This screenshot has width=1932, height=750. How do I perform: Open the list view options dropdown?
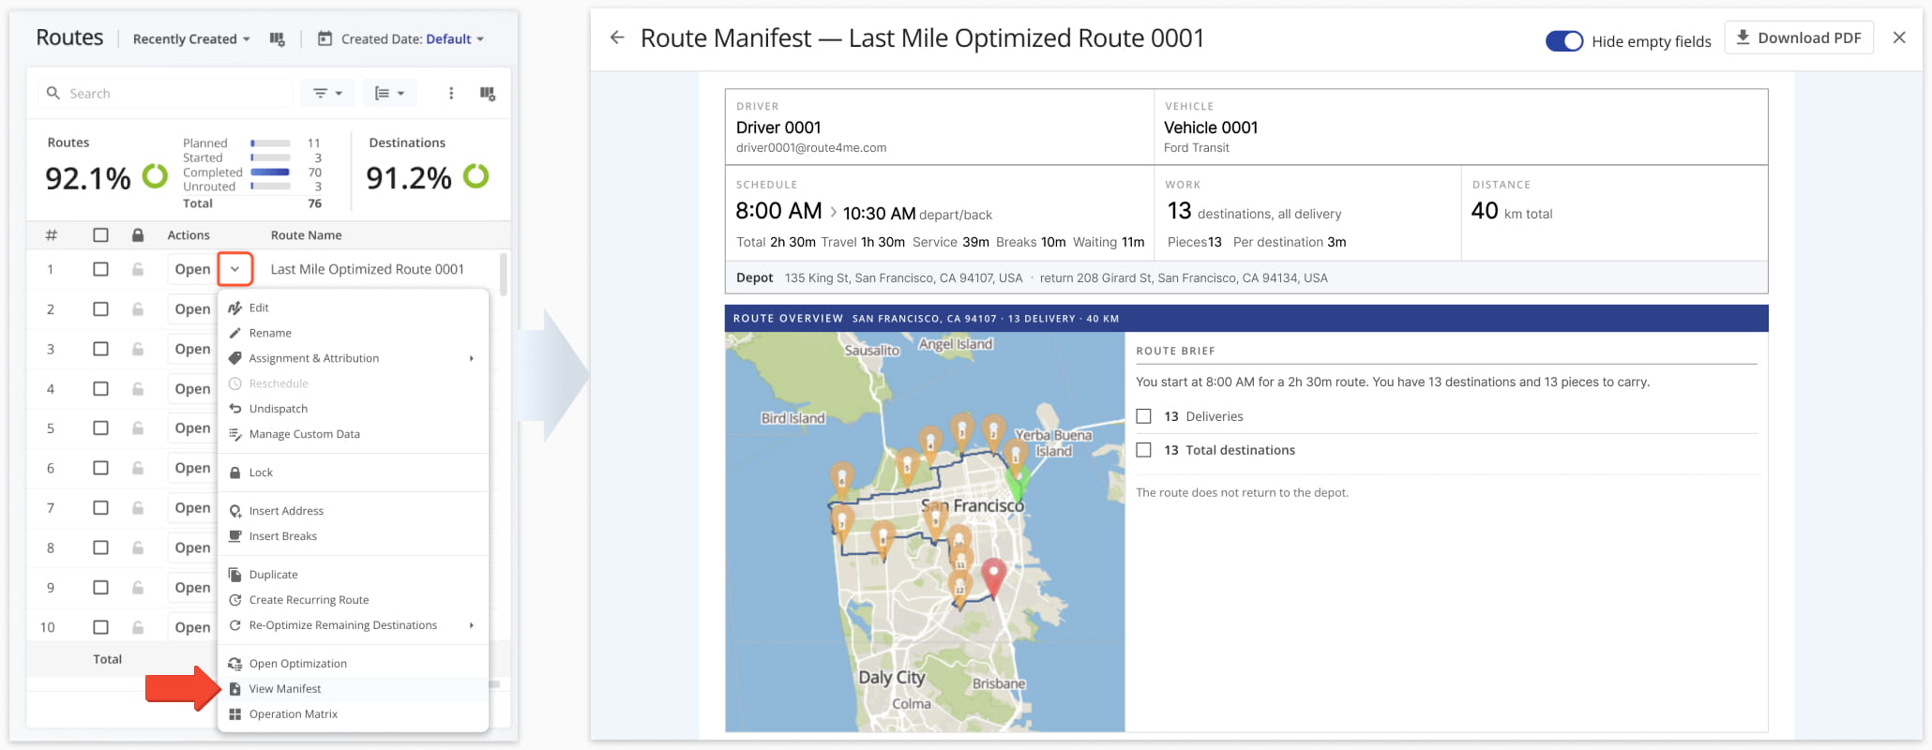389,93
